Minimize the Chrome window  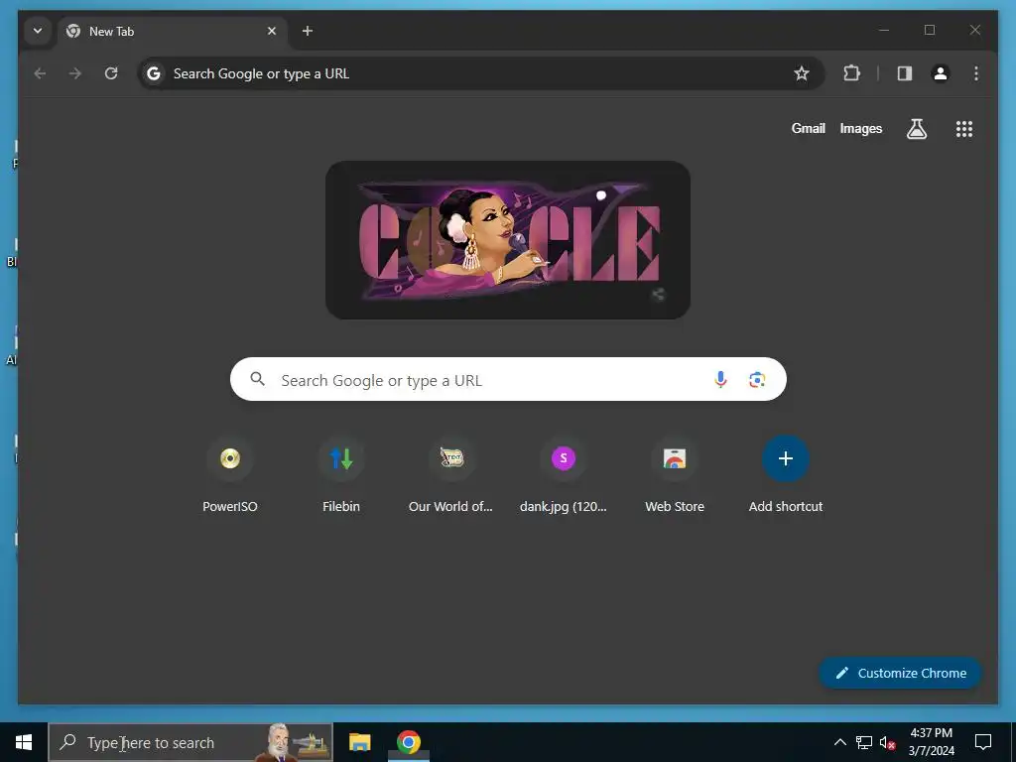[884, 30]
